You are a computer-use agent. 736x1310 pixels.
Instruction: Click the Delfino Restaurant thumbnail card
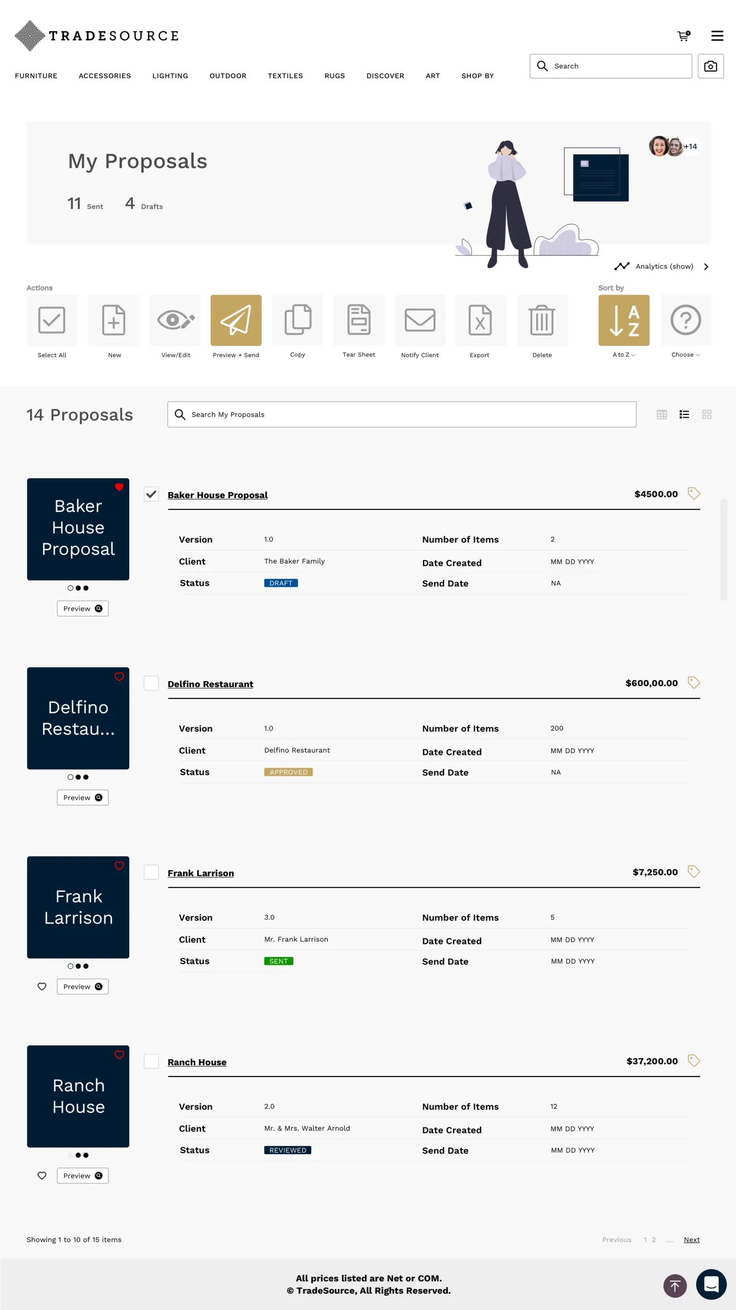(78, 718)
